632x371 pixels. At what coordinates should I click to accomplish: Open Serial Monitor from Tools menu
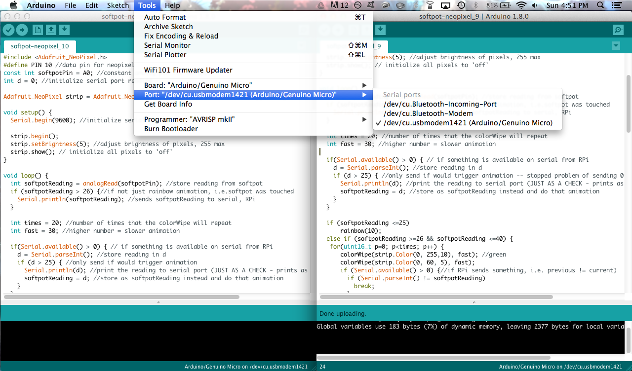tap(253, 45)
